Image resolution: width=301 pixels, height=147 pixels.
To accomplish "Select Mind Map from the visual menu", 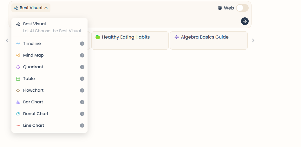I will 49,55.
